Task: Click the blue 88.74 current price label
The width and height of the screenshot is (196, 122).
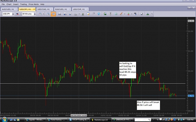Action: tap(191, 96)
